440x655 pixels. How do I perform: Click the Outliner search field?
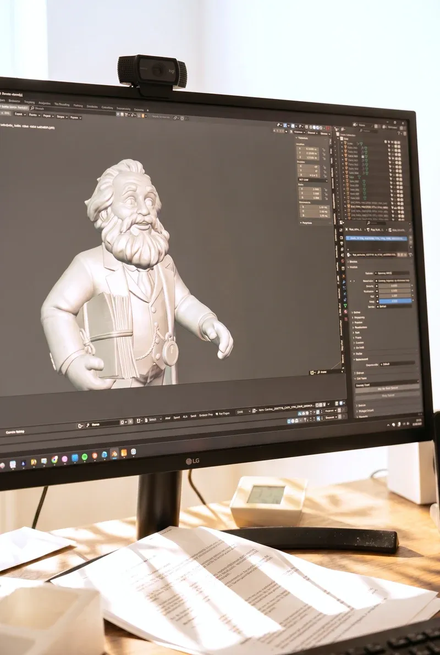(369, 131)
